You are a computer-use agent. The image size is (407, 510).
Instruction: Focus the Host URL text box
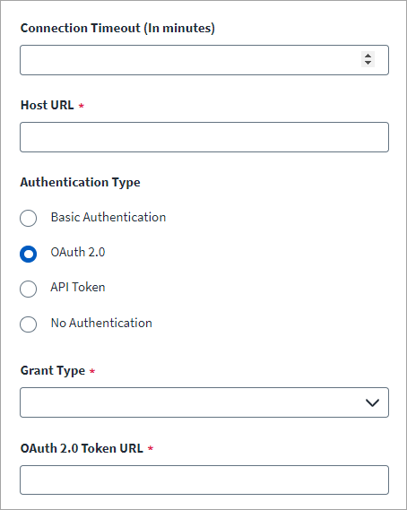pos(204,137)
